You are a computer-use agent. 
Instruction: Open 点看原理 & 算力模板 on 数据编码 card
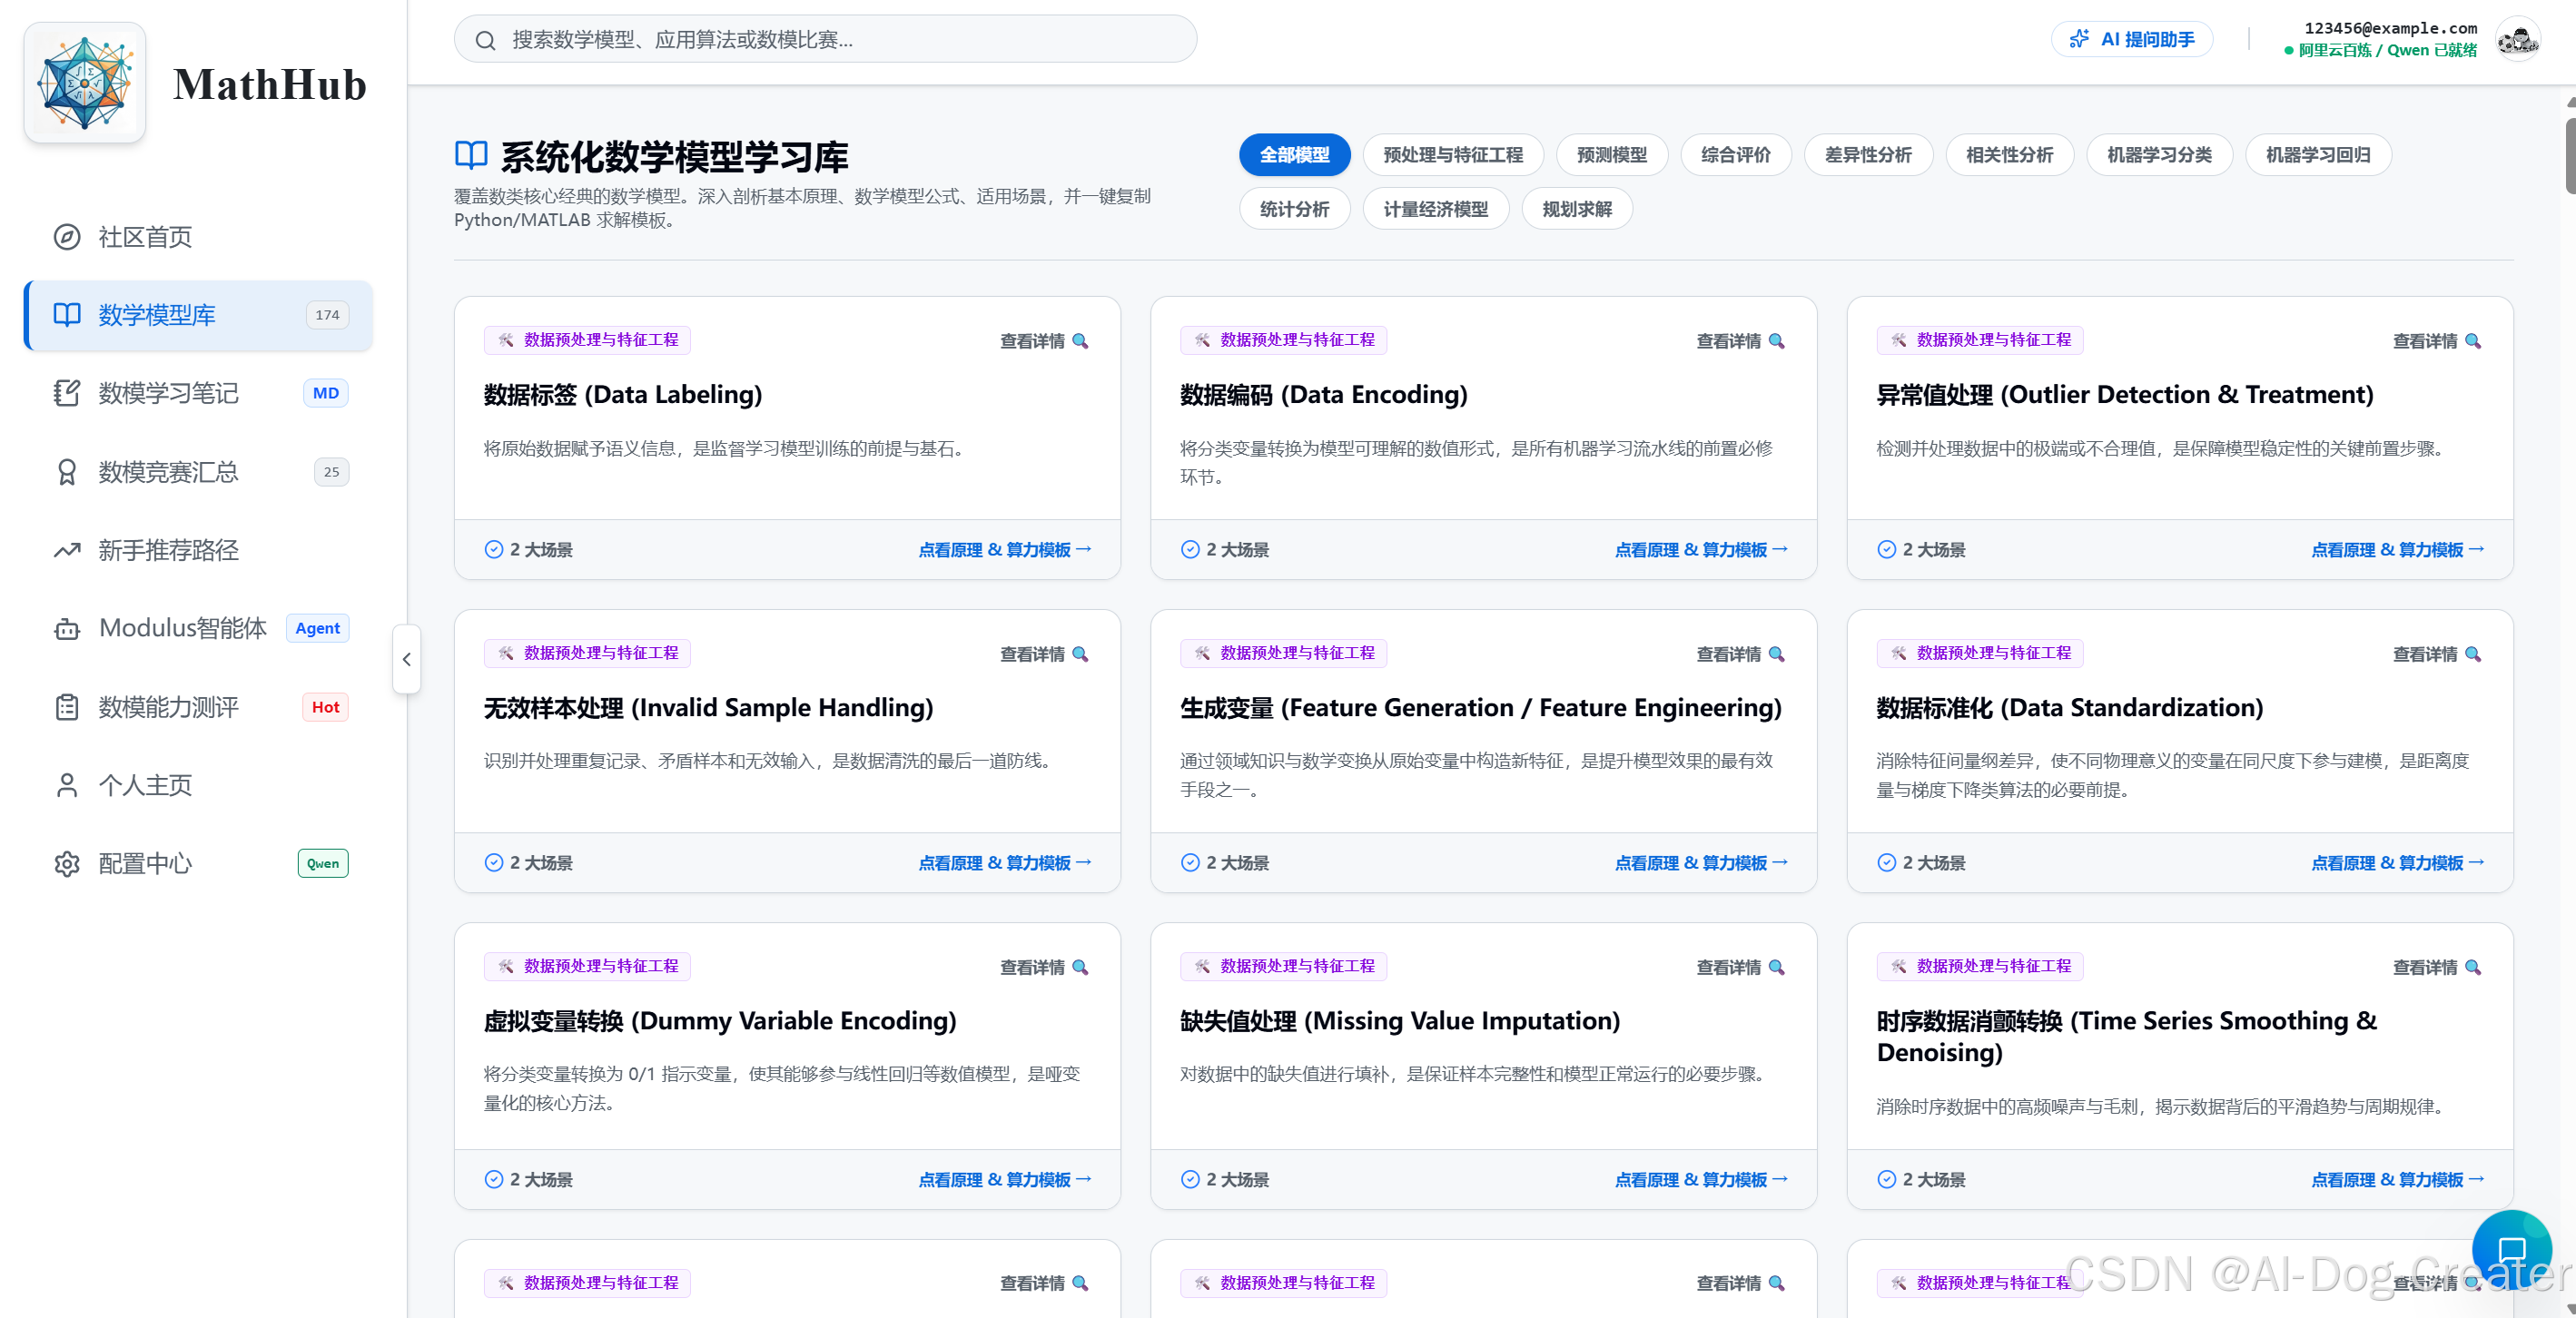(x=1700, y=549)
